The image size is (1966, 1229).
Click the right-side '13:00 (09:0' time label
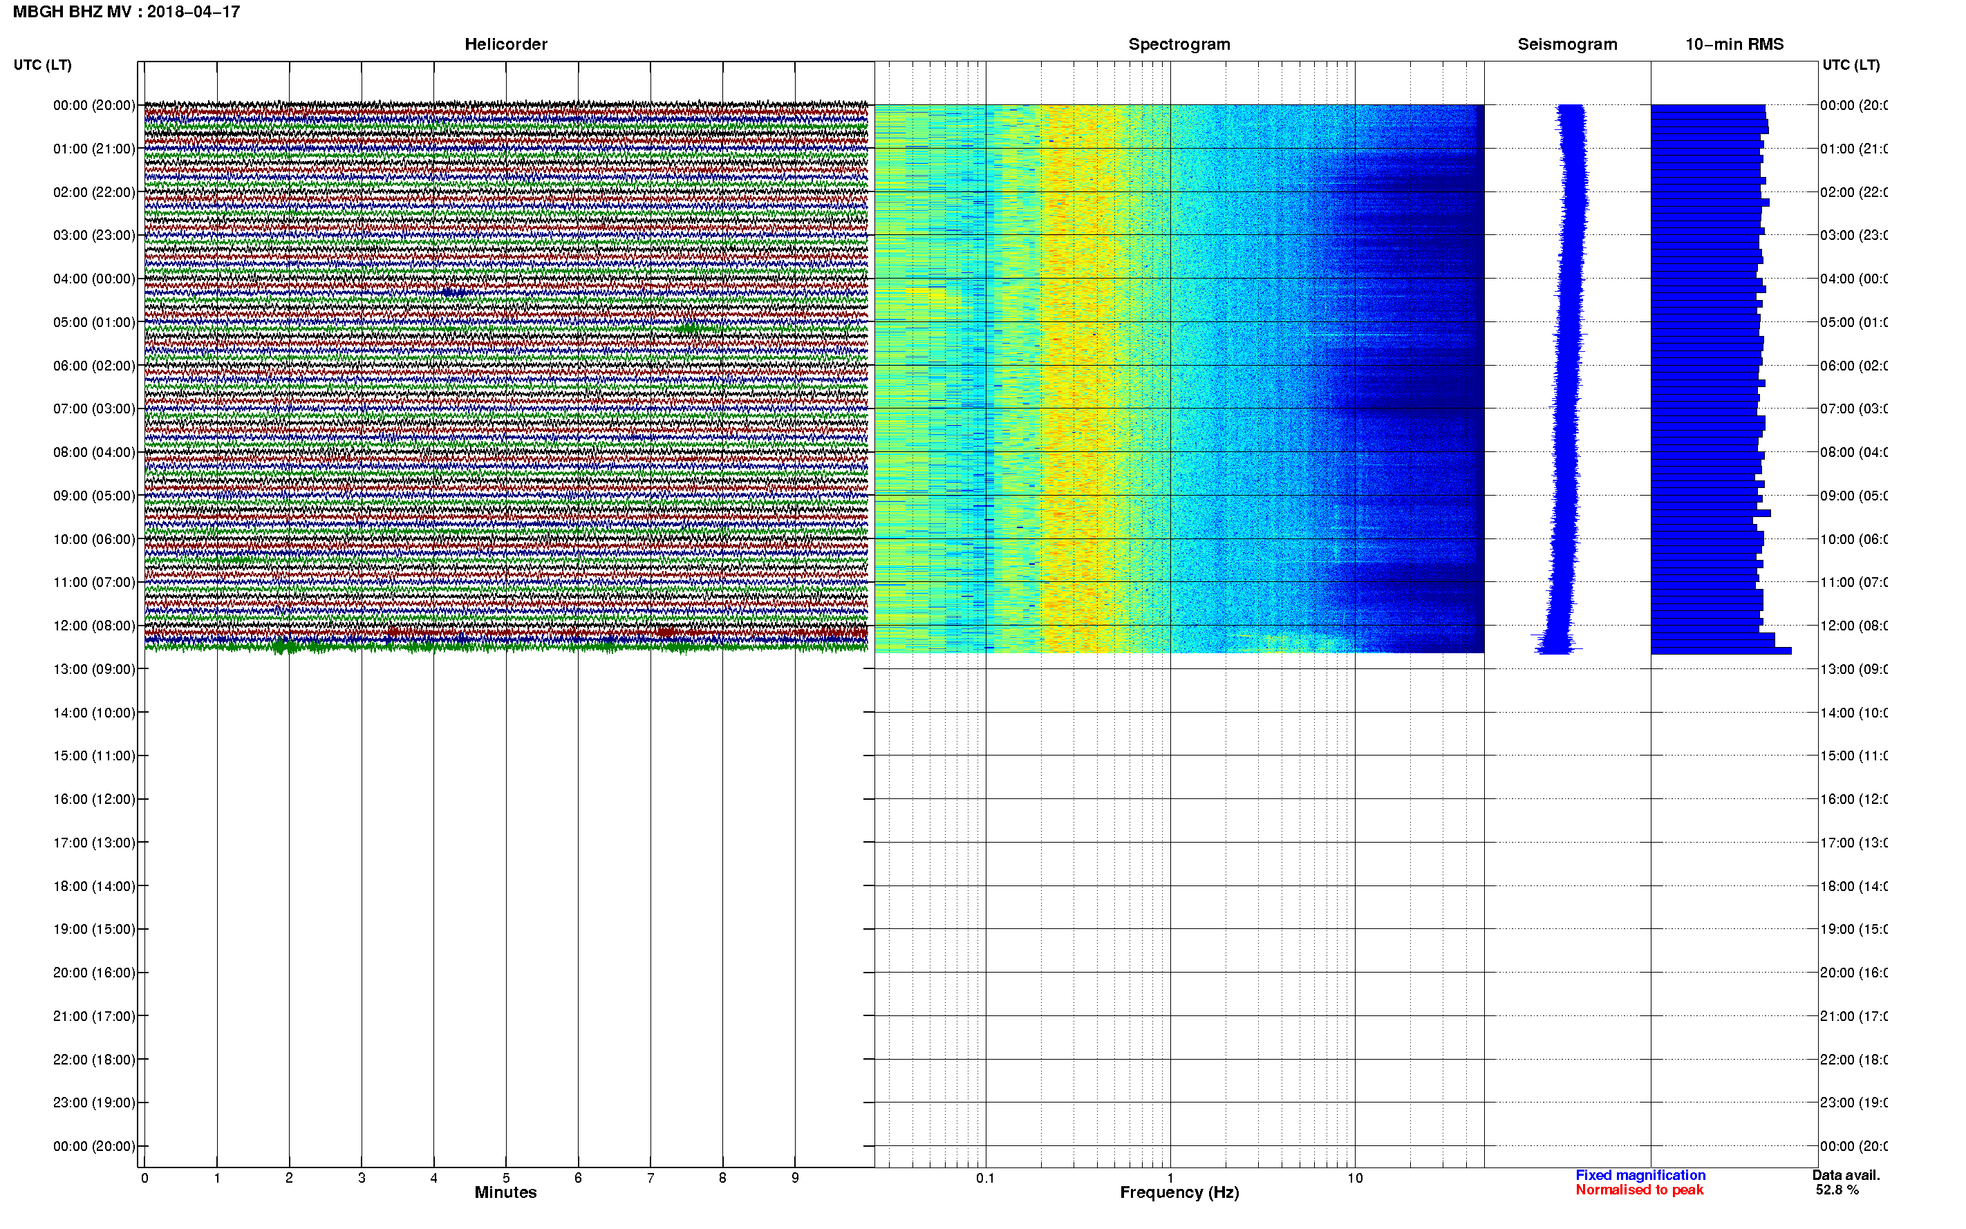coord(1853,669)
